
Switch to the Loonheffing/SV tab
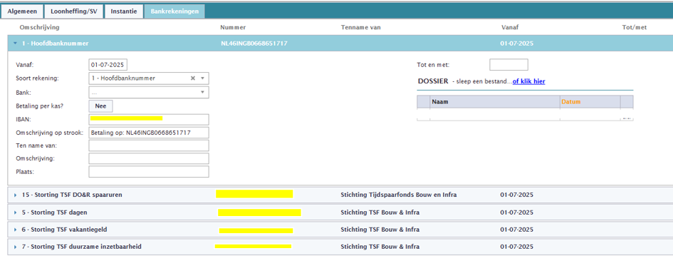click(x=74, y=11)
